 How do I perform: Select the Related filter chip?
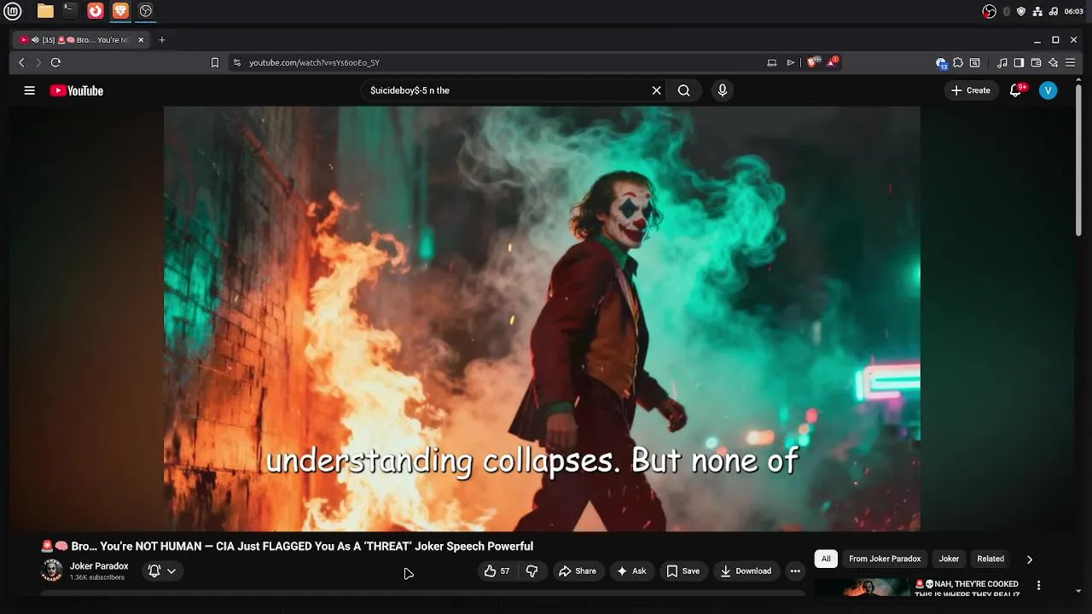tap(990, 559)
